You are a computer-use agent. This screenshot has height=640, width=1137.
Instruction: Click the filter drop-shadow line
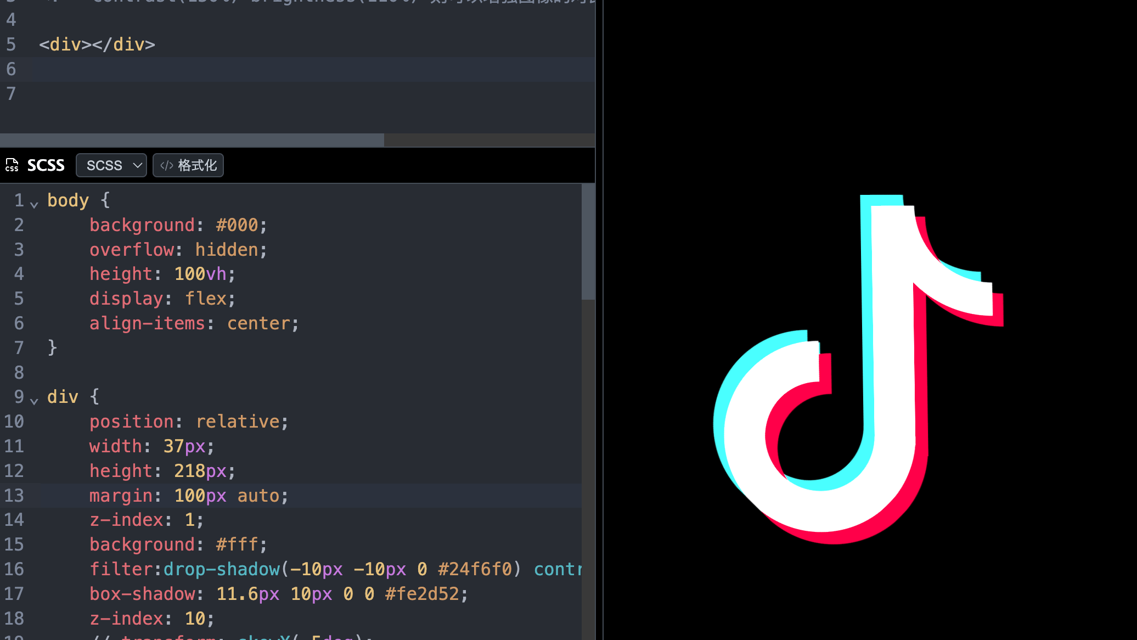click(x=335, y=569)
